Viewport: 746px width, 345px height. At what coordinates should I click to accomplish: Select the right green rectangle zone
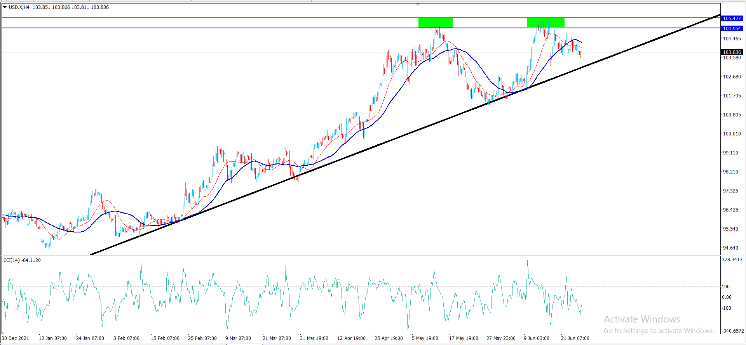(546, 23)
